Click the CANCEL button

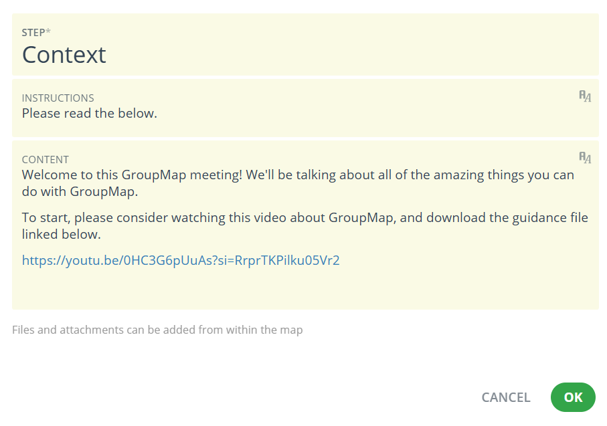coord(505,397)
